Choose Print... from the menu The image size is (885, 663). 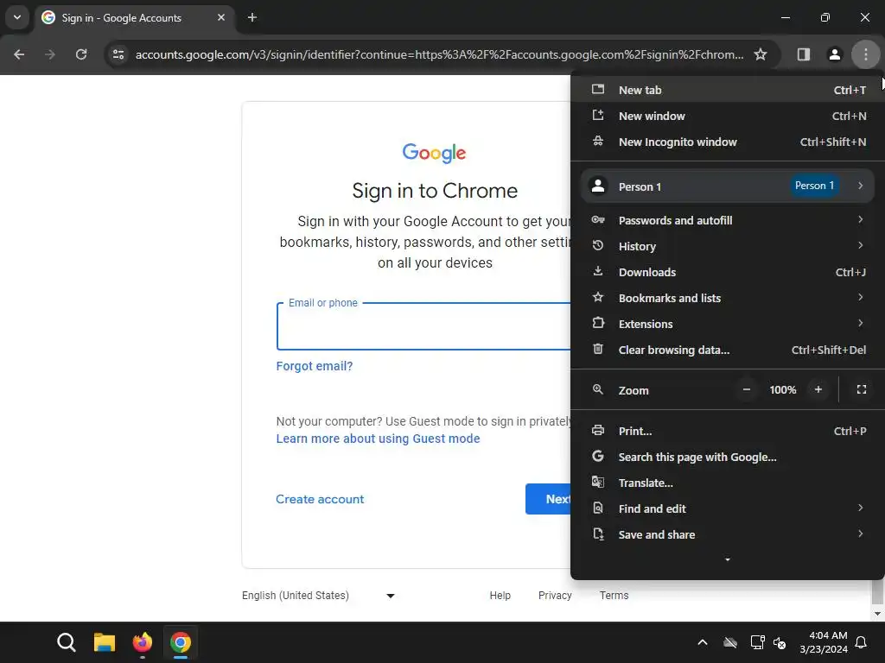pyautogui.click(x=728, y=431)
